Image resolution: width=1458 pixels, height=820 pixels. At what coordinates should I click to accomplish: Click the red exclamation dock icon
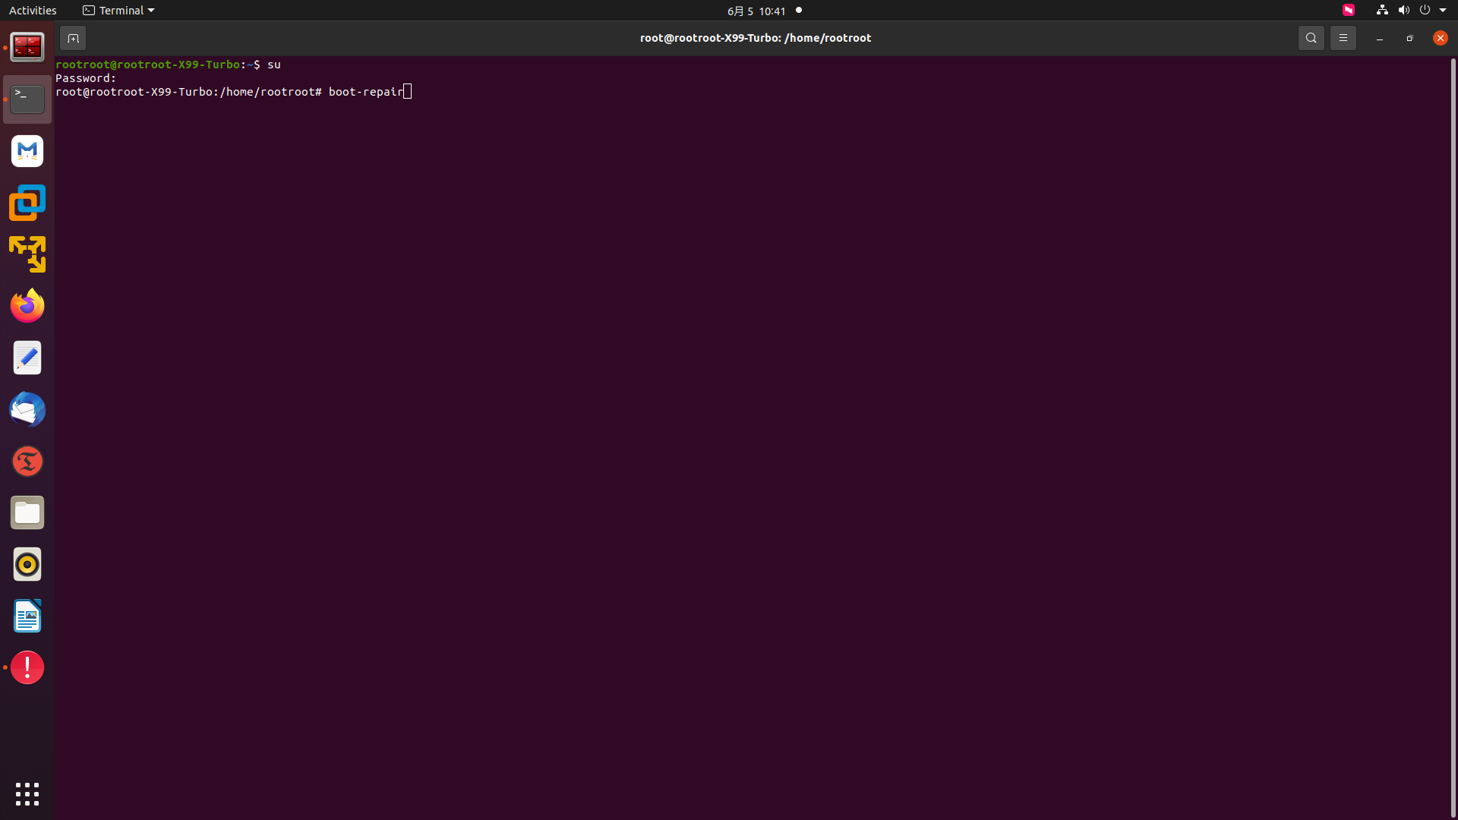coord(27,668)
